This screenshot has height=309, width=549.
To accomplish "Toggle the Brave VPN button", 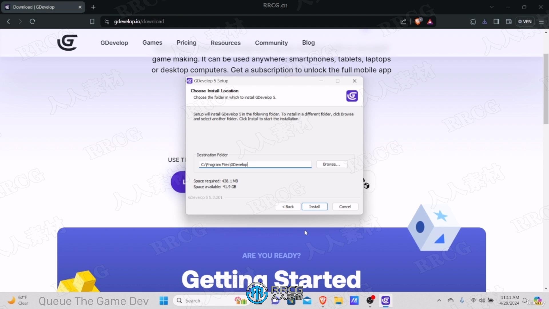I will 525,21.
